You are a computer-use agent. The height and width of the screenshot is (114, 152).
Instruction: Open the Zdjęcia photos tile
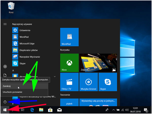click(98, 63)
